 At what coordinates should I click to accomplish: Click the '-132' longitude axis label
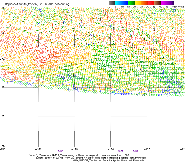click(38, 149)
